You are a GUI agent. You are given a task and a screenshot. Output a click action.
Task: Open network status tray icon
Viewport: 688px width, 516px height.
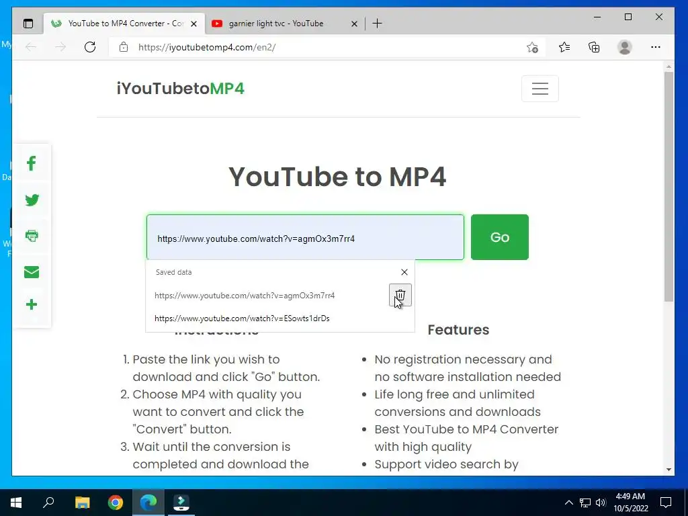point(585,503)
